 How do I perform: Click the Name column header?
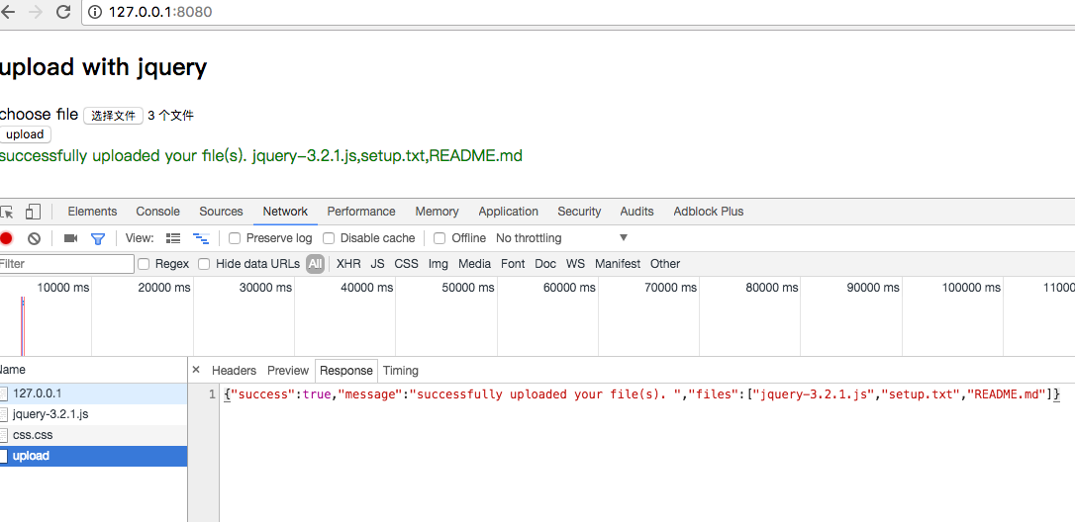(x=93, y=370)
